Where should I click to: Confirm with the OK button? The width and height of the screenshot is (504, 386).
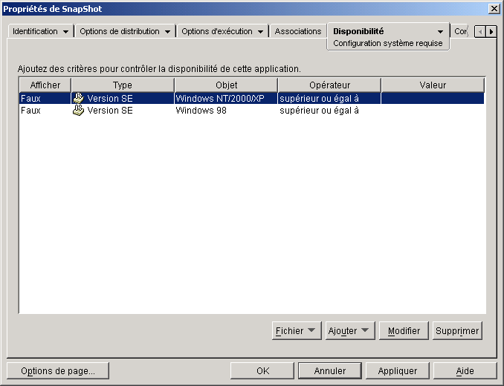coord(262,371)
